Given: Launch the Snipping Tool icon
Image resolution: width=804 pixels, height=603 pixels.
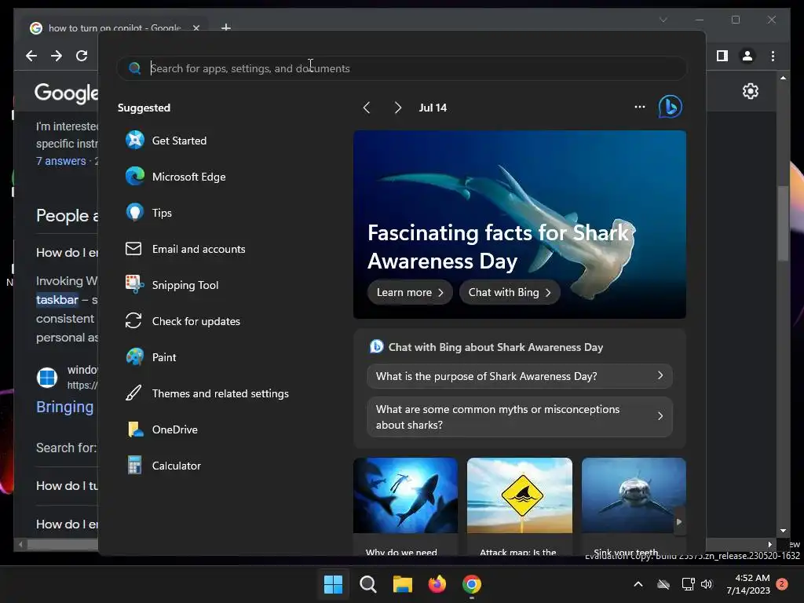Looking at the screenshot, I should click(135, 284).
